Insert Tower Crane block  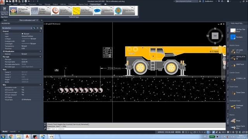pos(238,93)
